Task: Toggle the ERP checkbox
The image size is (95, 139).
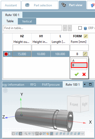Action: (x=80, y=28)
